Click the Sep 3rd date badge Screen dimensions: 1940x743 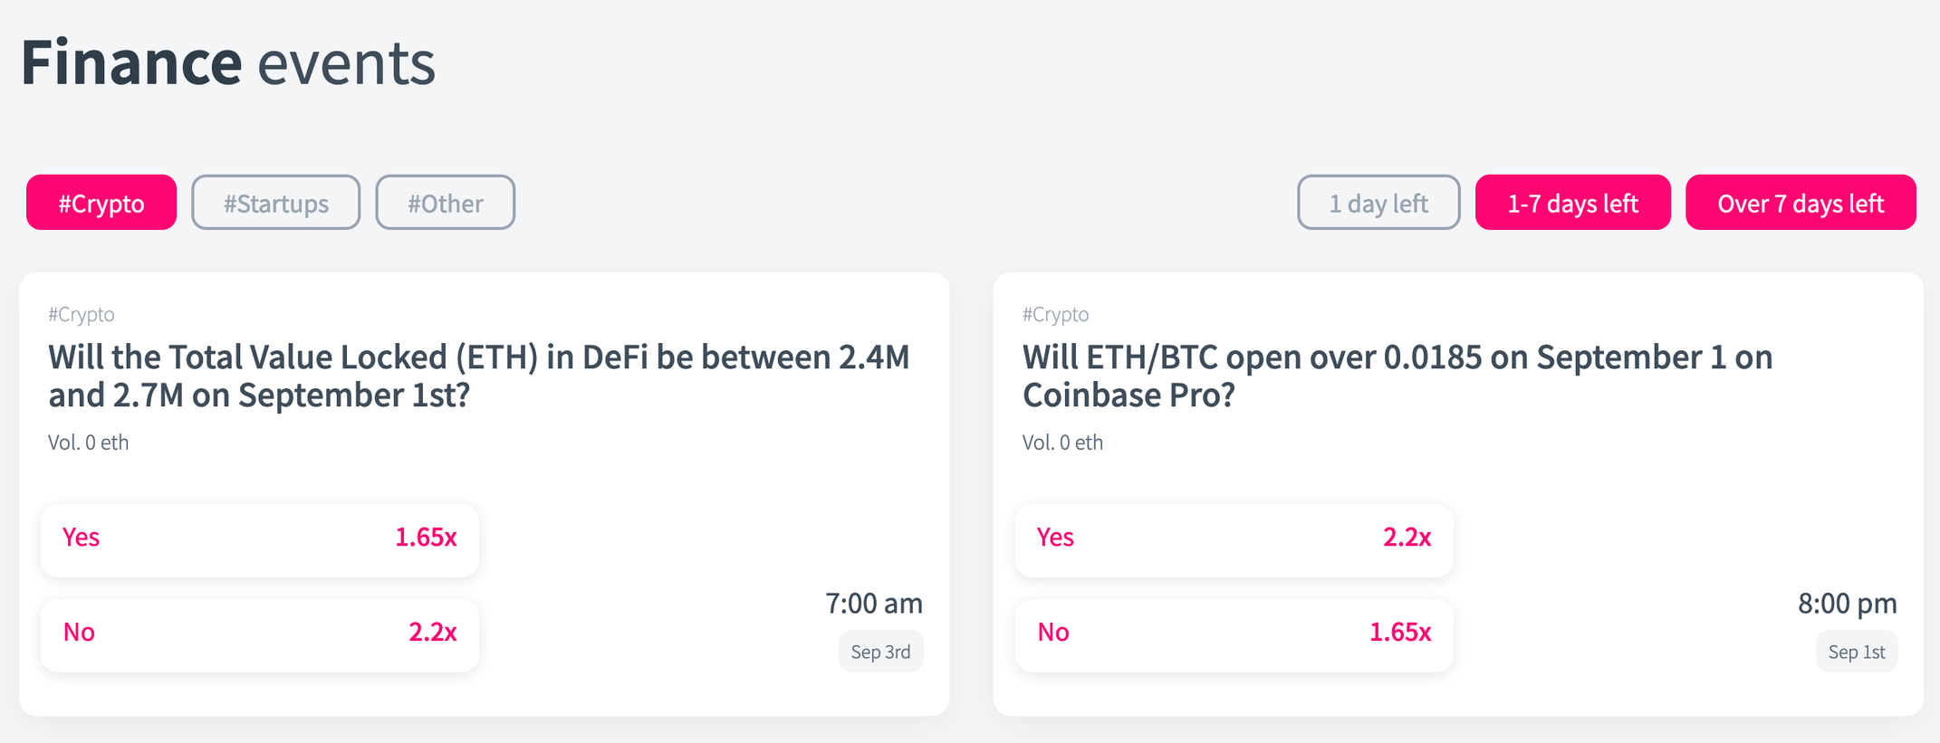[x=881, y=652]
